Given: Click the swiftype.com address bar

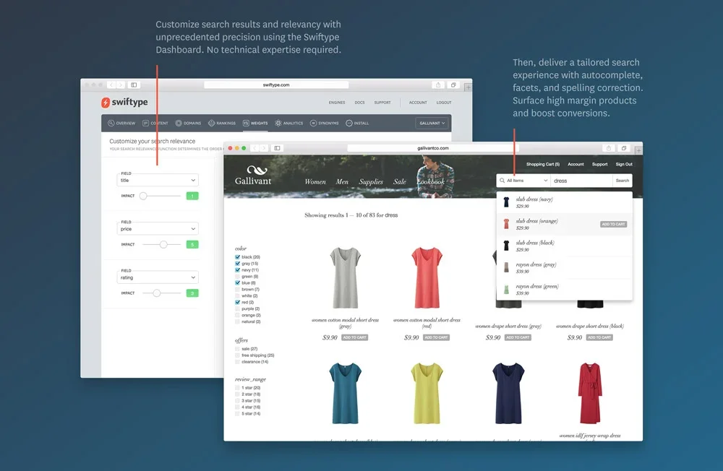Looking at the screenshot, I should click(x=276, y=85).
